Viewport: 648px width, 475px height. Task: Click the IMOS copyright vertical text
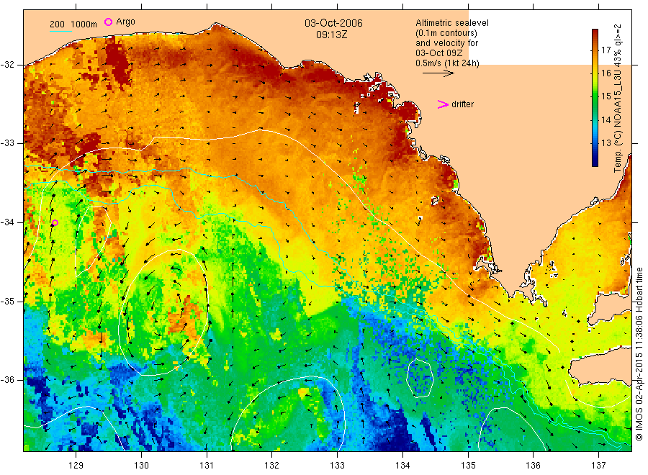639,353
